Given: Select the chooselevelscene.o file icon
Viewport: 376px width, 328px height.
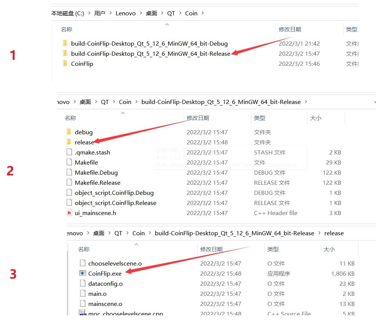Looking at the screenshot, I should (82, 263).
